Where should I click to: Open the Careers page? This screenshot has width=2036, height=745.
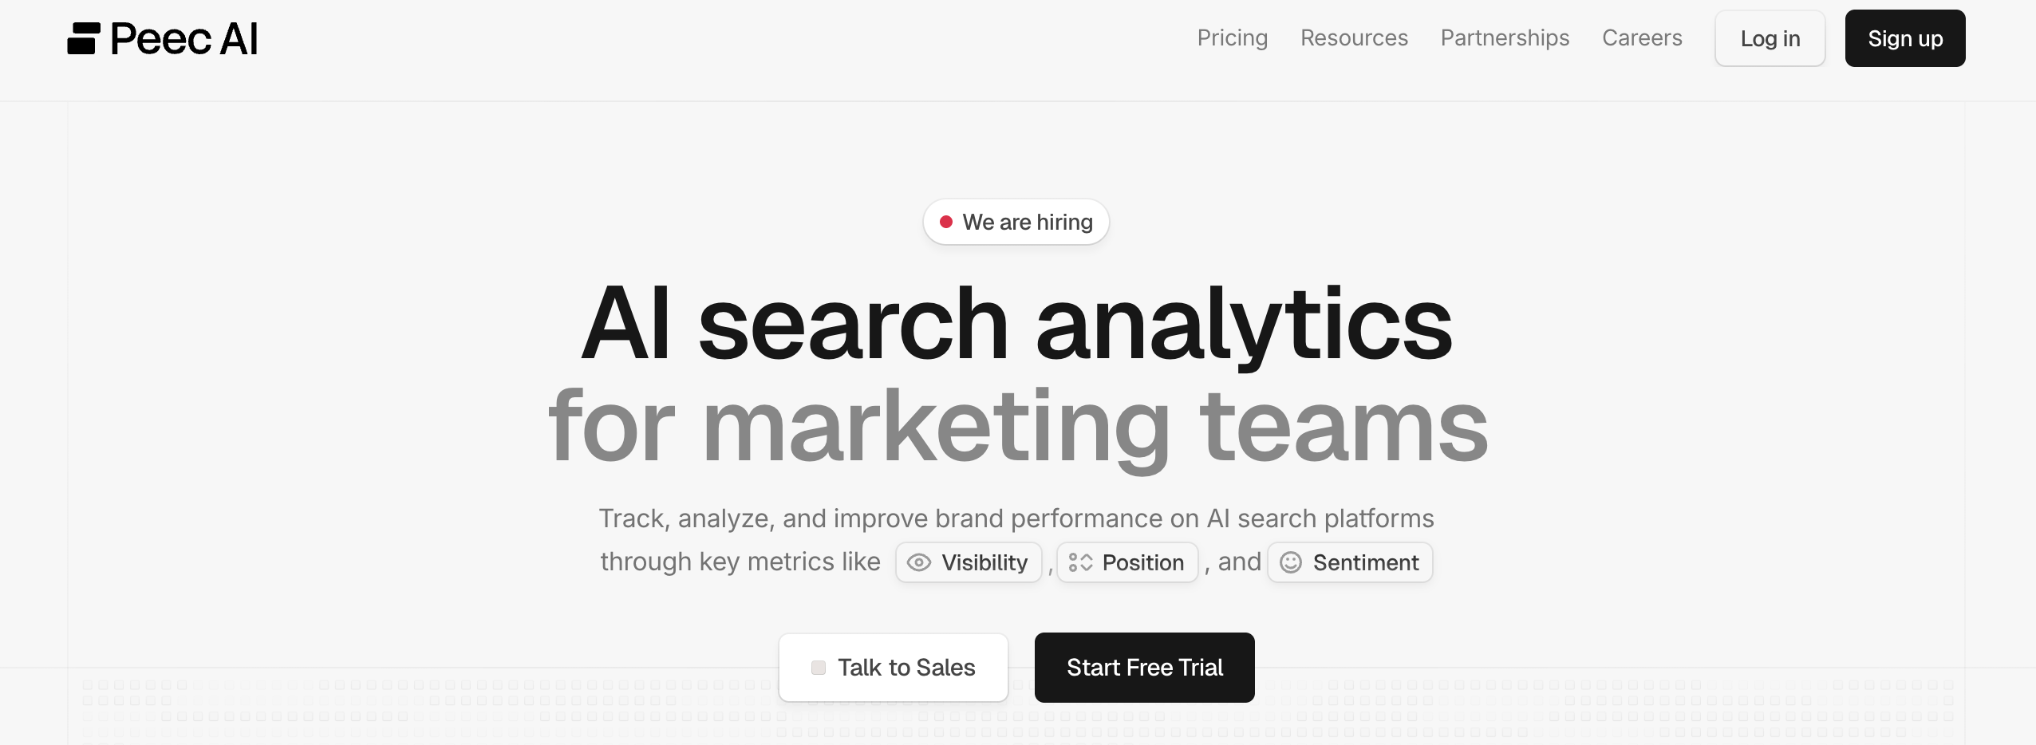point(1641,37)
